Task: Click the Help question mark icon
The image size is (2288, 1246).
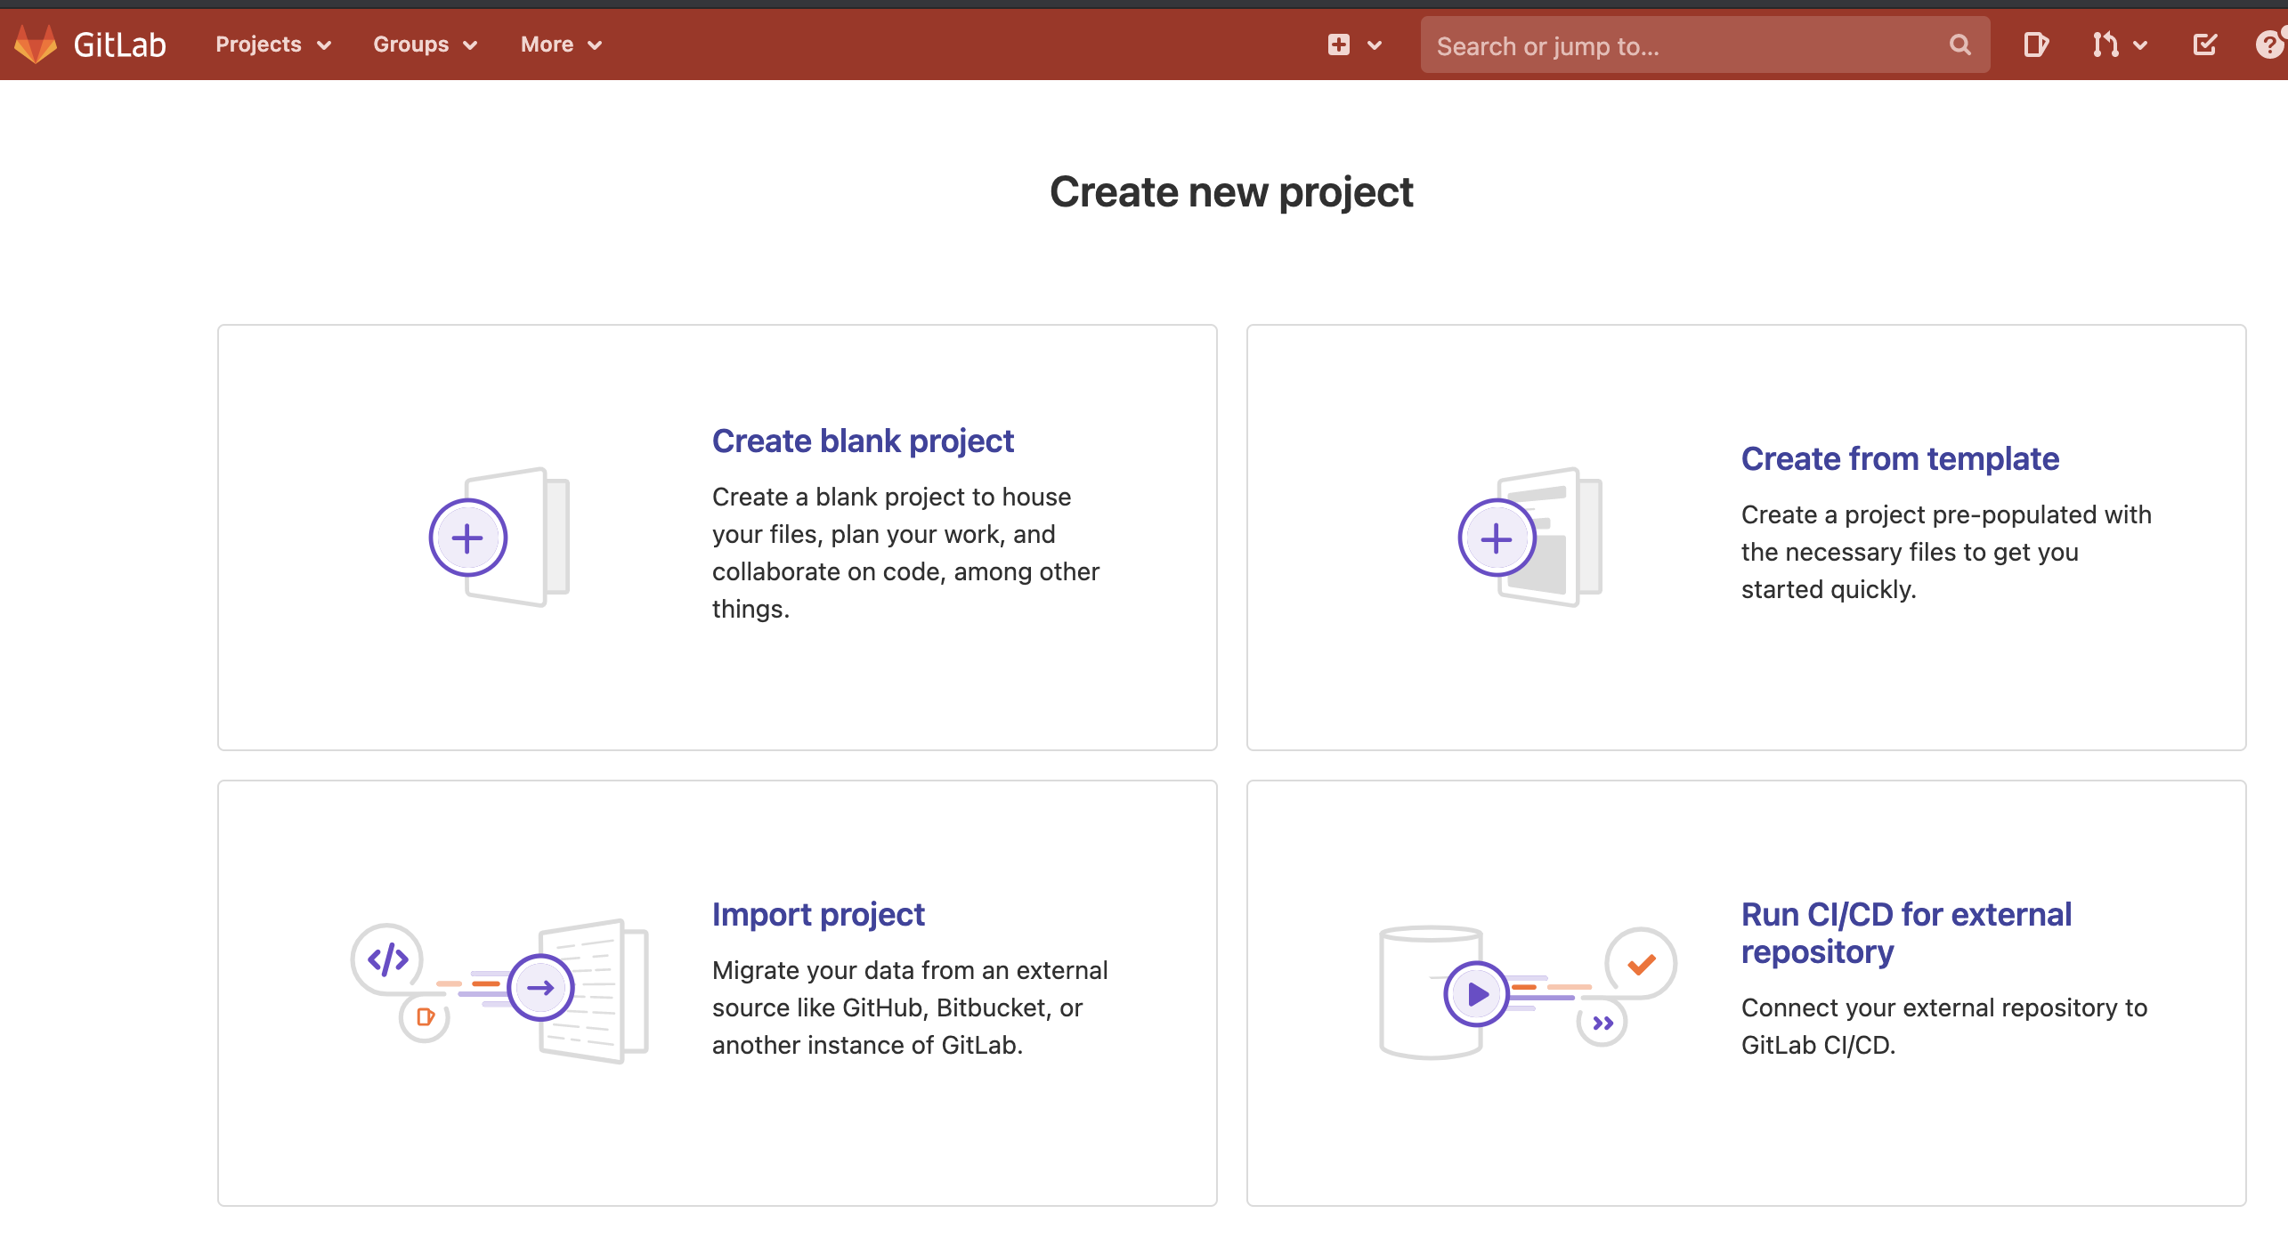Action: pyautogui.click(x=2269, y=44)
